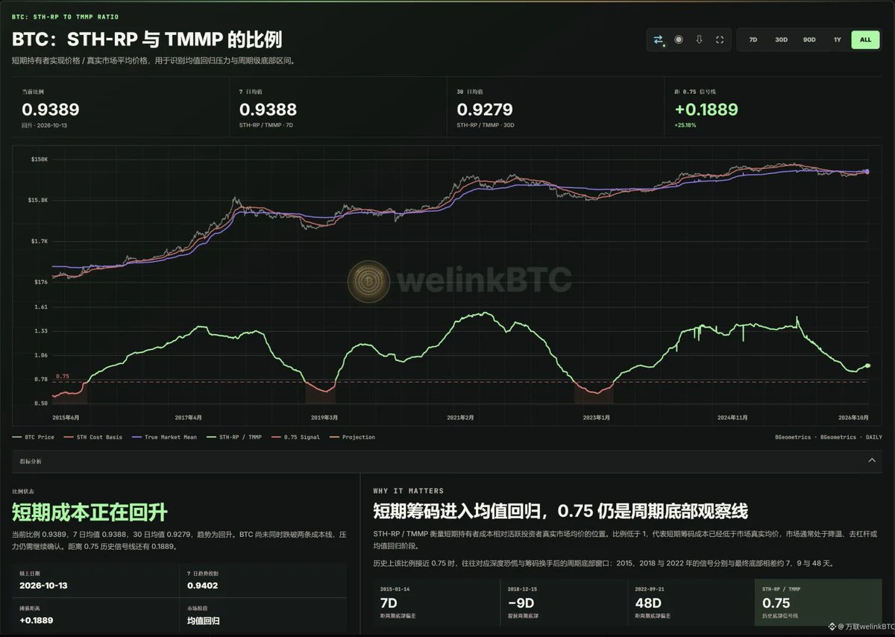
Task: Select the 1Y time range
Action: click(x=837, y=40)
